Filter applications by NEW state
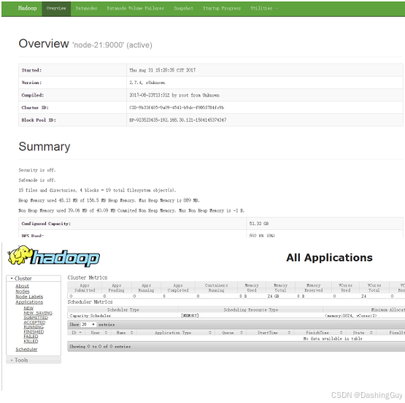 [28, 308]
